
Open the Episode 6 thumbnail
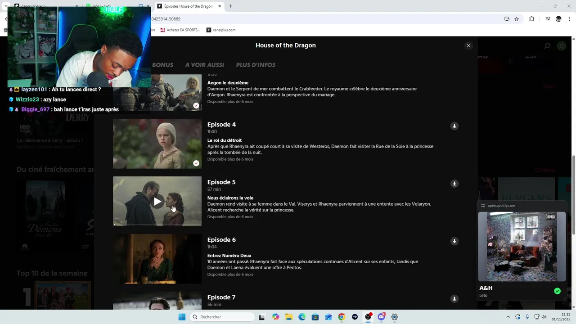[x=157, y=259]
